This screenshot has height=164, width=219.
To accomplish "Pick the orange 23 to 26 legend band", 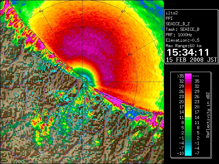I will tap(188, 96).
